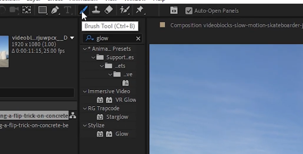Viewport: 303px width, 154px height.
Task: Collapse the Immersive Video category
Action: [85, 92]
